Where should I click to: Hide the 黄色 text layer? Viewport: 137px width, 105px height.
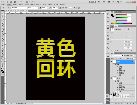[111, 78]
